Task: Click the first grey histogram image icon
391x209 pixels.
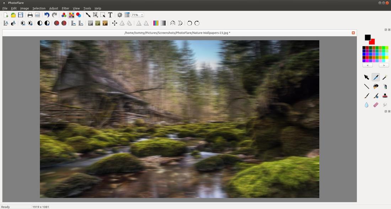Action: (91, 23)
